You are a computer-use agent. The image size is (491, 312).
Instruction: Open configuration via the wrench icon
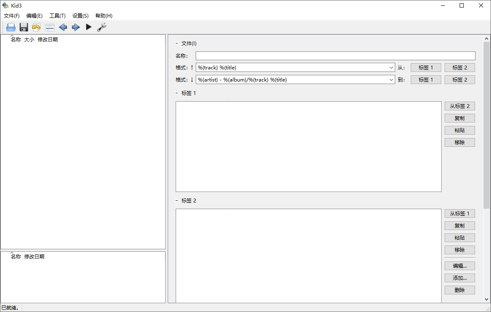pyautogui.click(x=102, y=27)
